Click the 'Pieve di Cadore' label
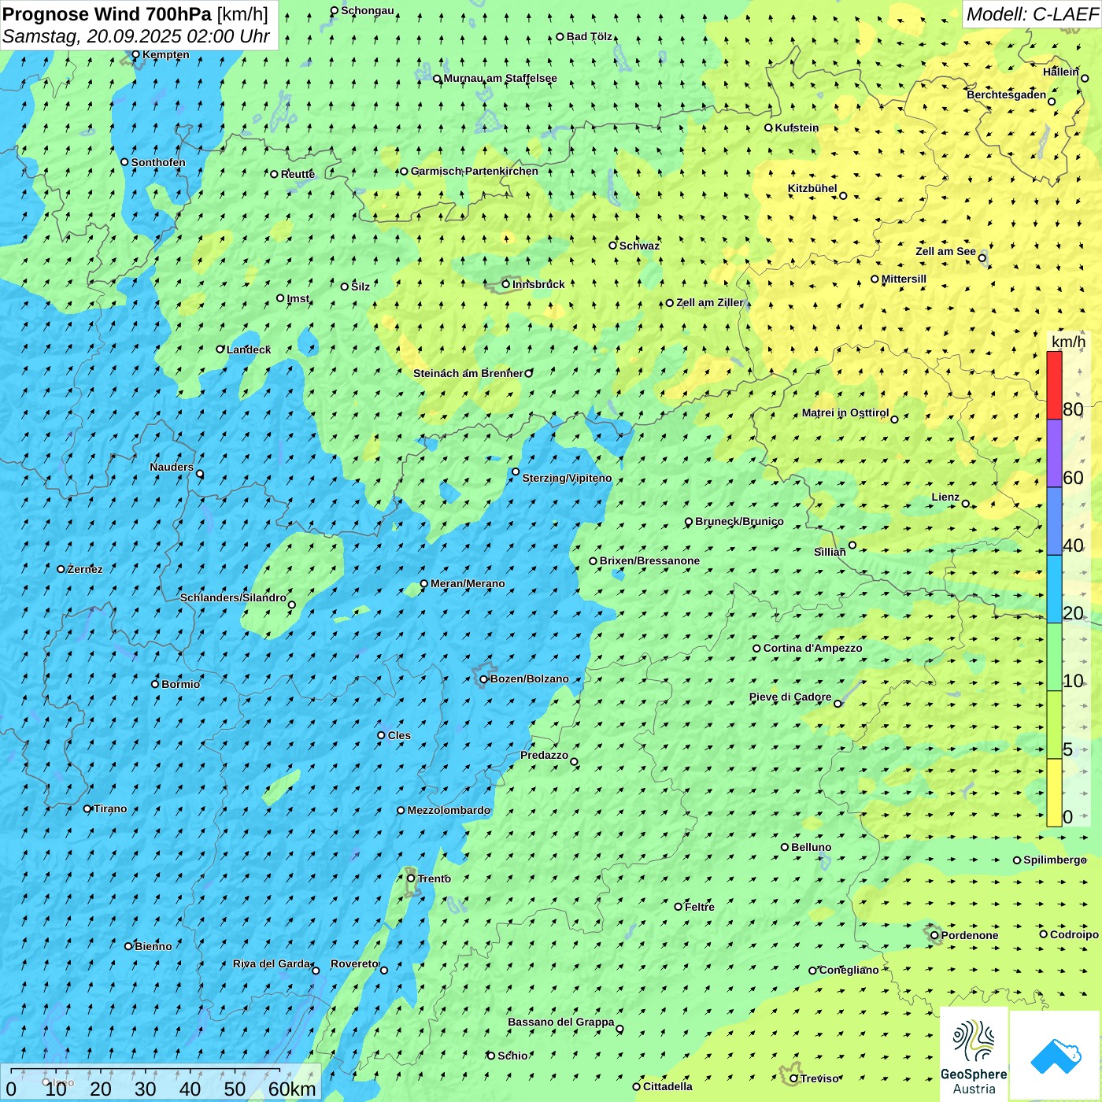Viewport: 1102px width, 1102px height. (790, 697)
